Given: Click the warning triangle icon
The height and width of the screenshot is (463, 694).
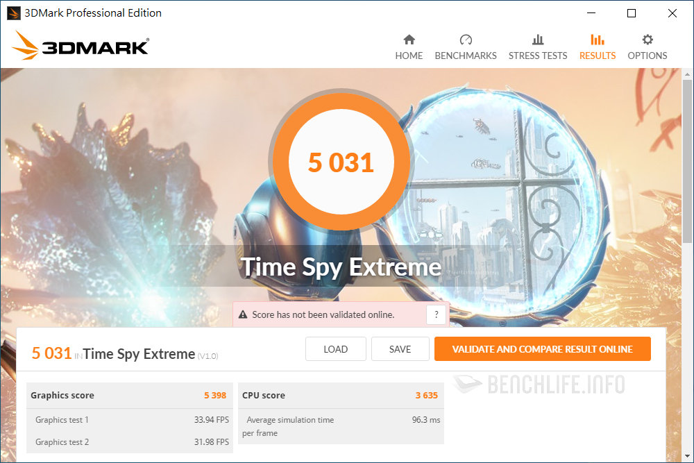Looking at the screenshot, I should pyautogui.click(x=242, y=314).
